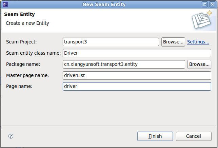Screen dimensions: 218x148
Task: Close the New Seam Entity dialog with X
Action: [x=212, y=4]
